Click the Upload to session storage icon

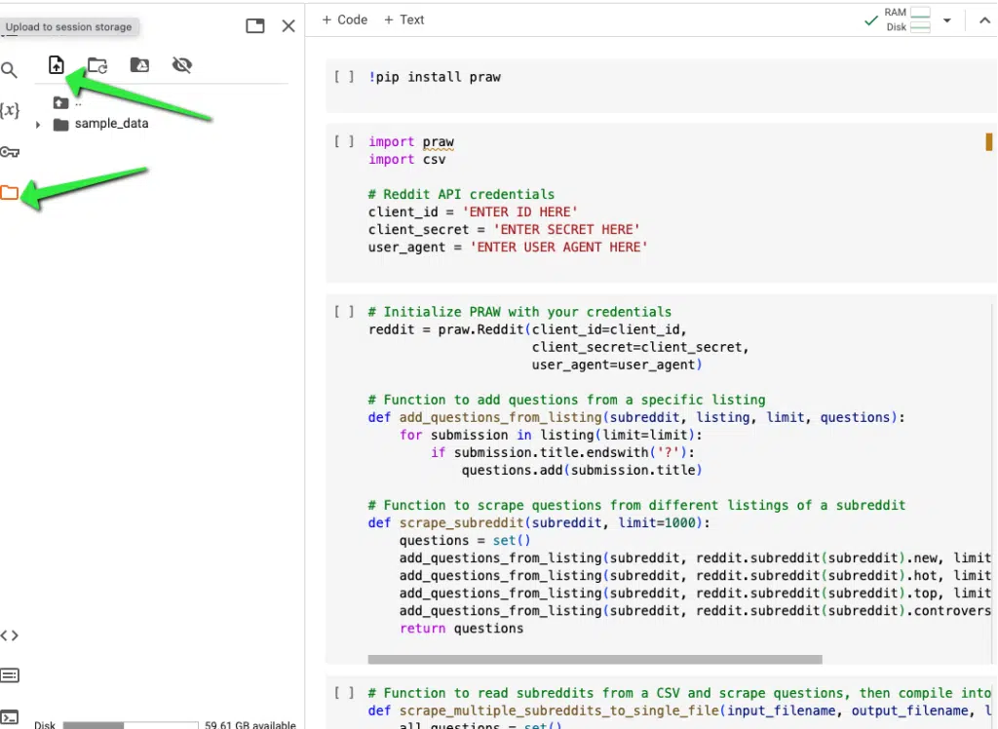click(x=57, y=65)
